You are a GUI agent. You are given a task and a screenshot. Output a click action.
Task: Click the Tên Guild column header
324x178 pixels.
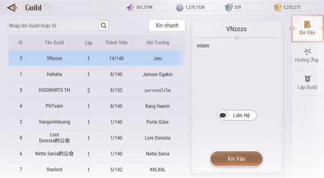pos(54,43)
